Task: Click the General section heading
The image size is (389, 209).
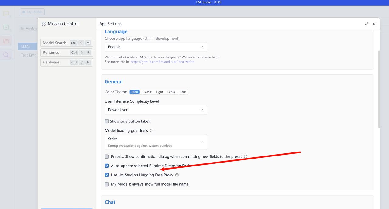Action: 114,81
